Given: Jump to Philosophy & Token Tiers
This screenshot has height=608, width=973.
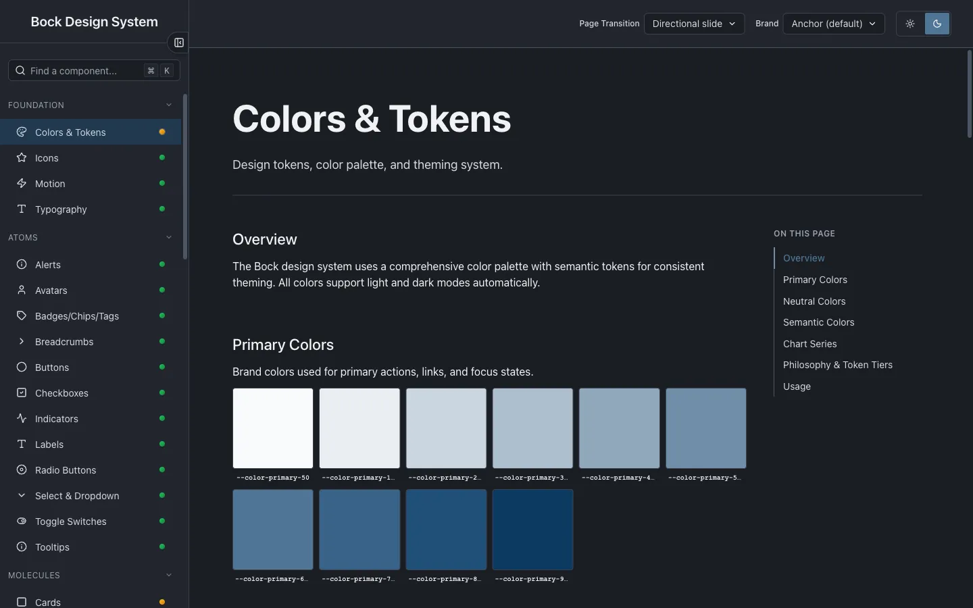Looking at the screenshot, I should (x=838, y=365).
